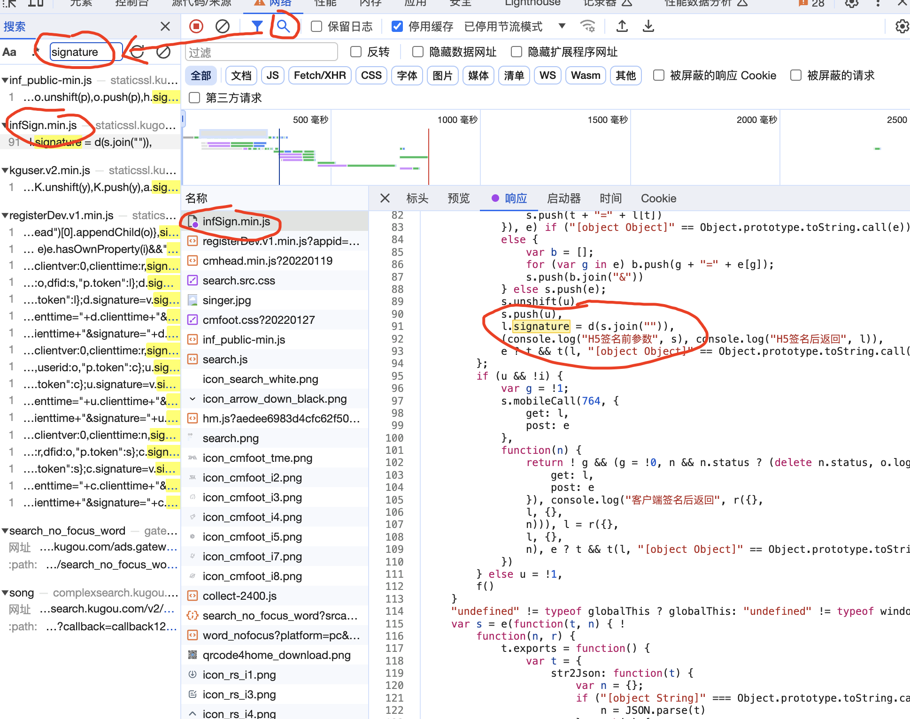
Task: Collapse kguser.v2.min.js search group
Action: tap(5, 170)
